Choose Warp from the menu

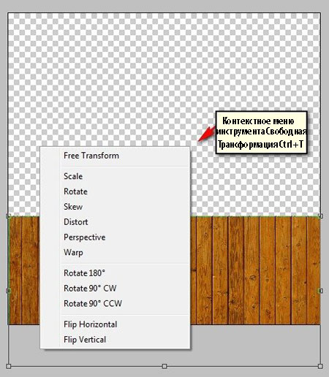point(116,252)
